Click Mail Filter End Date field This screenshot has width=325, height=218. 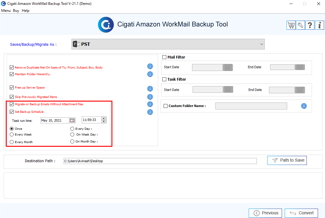[282, 67]
